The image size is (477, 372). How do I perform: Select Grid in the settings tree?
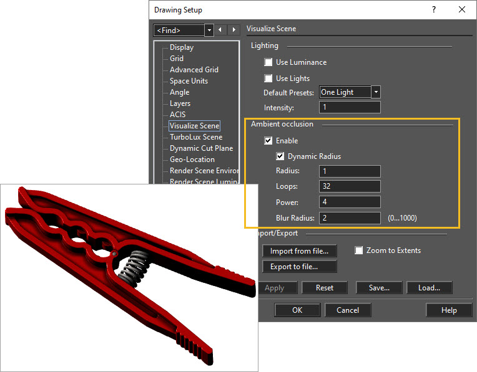(177, 59)
